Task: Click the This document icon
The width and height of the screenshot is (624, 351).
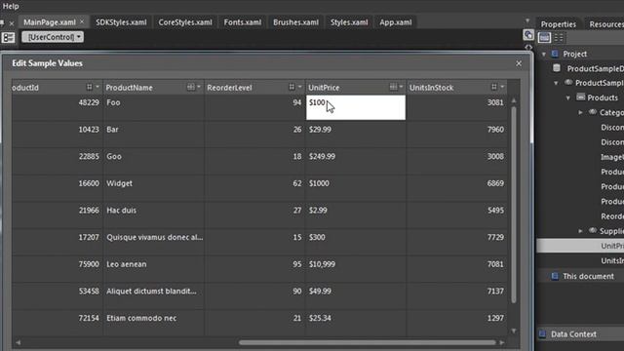Action: 555,276
